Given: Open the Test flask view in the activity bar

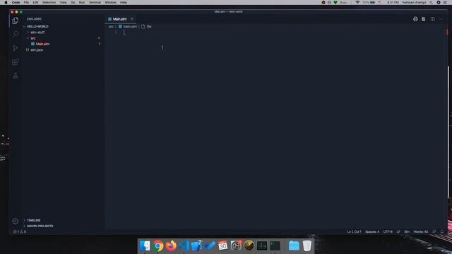Looking at the screenshot, I should pyautogui.click(x=16, y=75).
